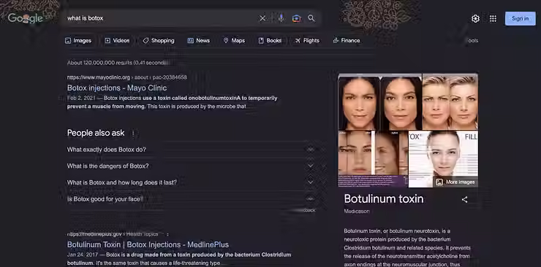Open search by image camera icon

296,18
